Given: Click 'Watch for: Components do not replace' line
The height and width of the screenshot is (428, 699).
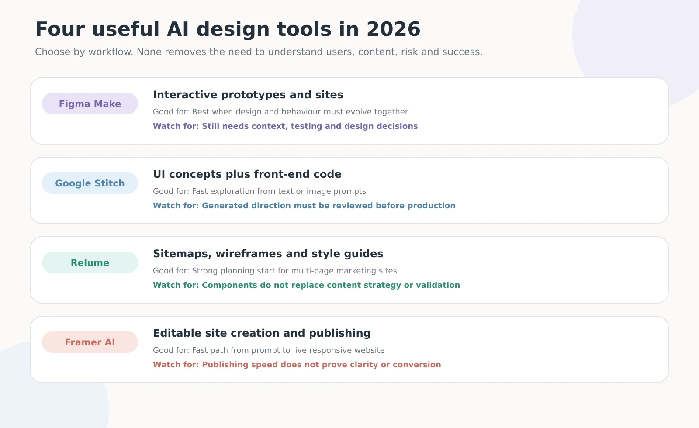Looking at the screenshot, I should [x=306, y=285].
